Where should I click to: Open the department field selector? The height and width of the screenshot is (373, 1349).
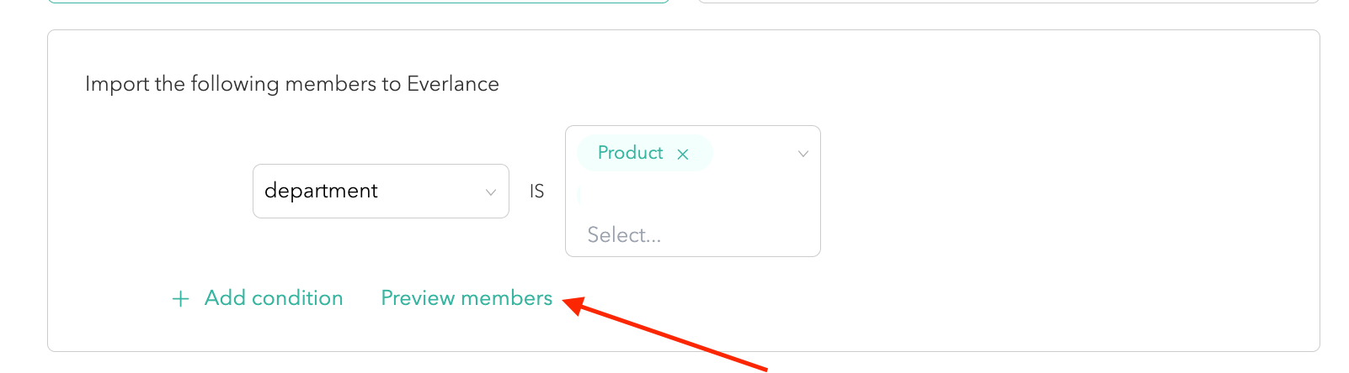tap(381, 192)
